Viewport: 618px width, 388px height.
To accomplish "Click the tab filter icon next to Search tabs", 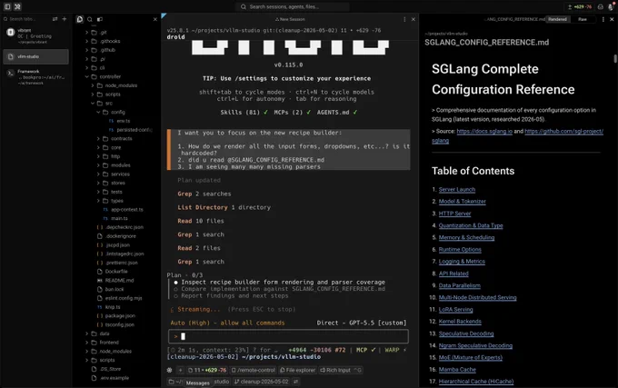I will [x=55, y=19].
